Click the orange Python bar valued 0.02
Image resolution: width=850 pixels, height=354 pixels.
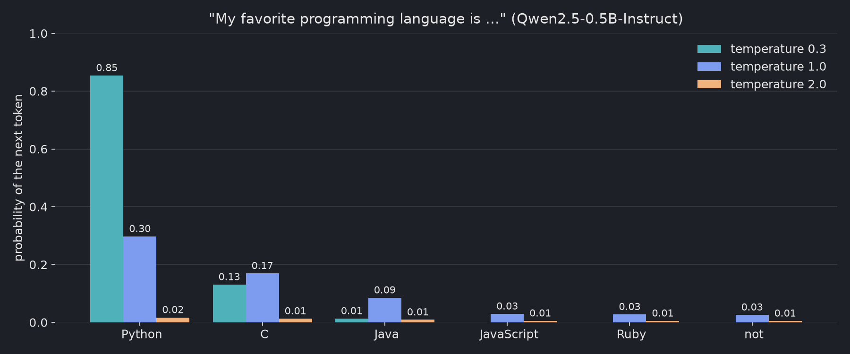pos(173,320)
